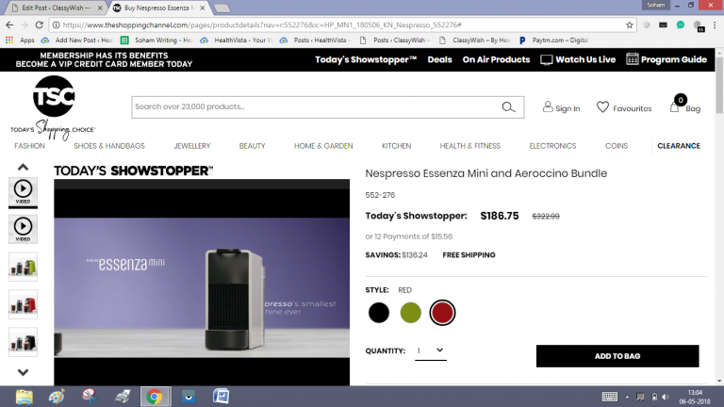This screenshot has width=724, height=407.
Task: Bookmark page with star icon
Action: click(630, 24)
